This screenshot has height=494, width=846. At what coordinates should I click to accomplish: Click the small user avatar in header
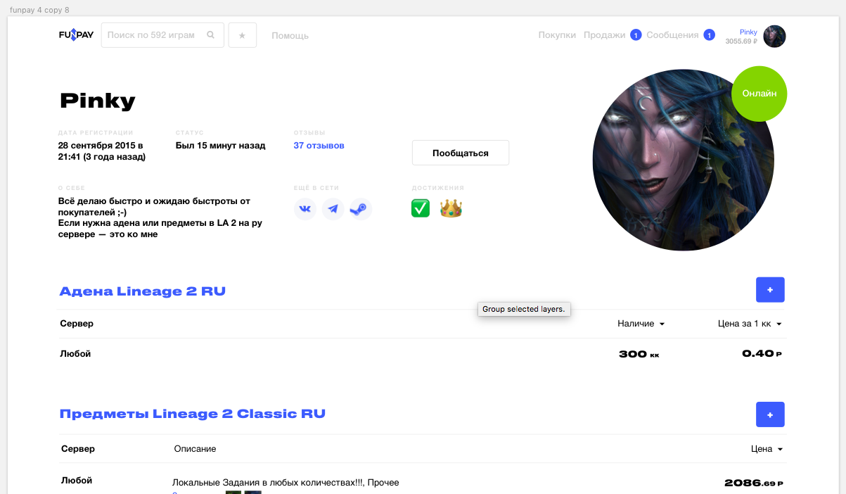(x=774, y=37)
